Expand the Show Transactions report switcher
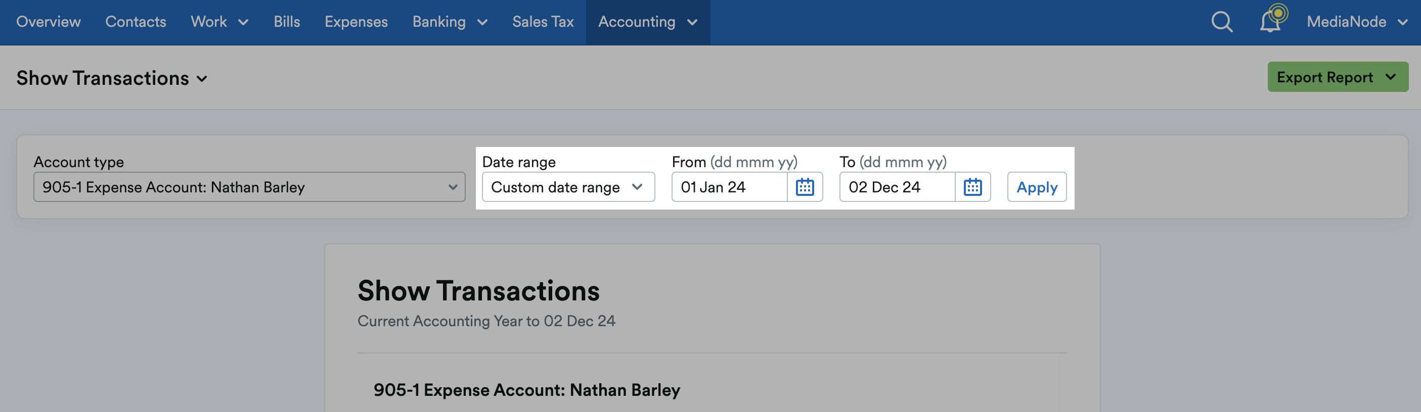This screenshot has height=412, width=1421. [x=112, y=78]
